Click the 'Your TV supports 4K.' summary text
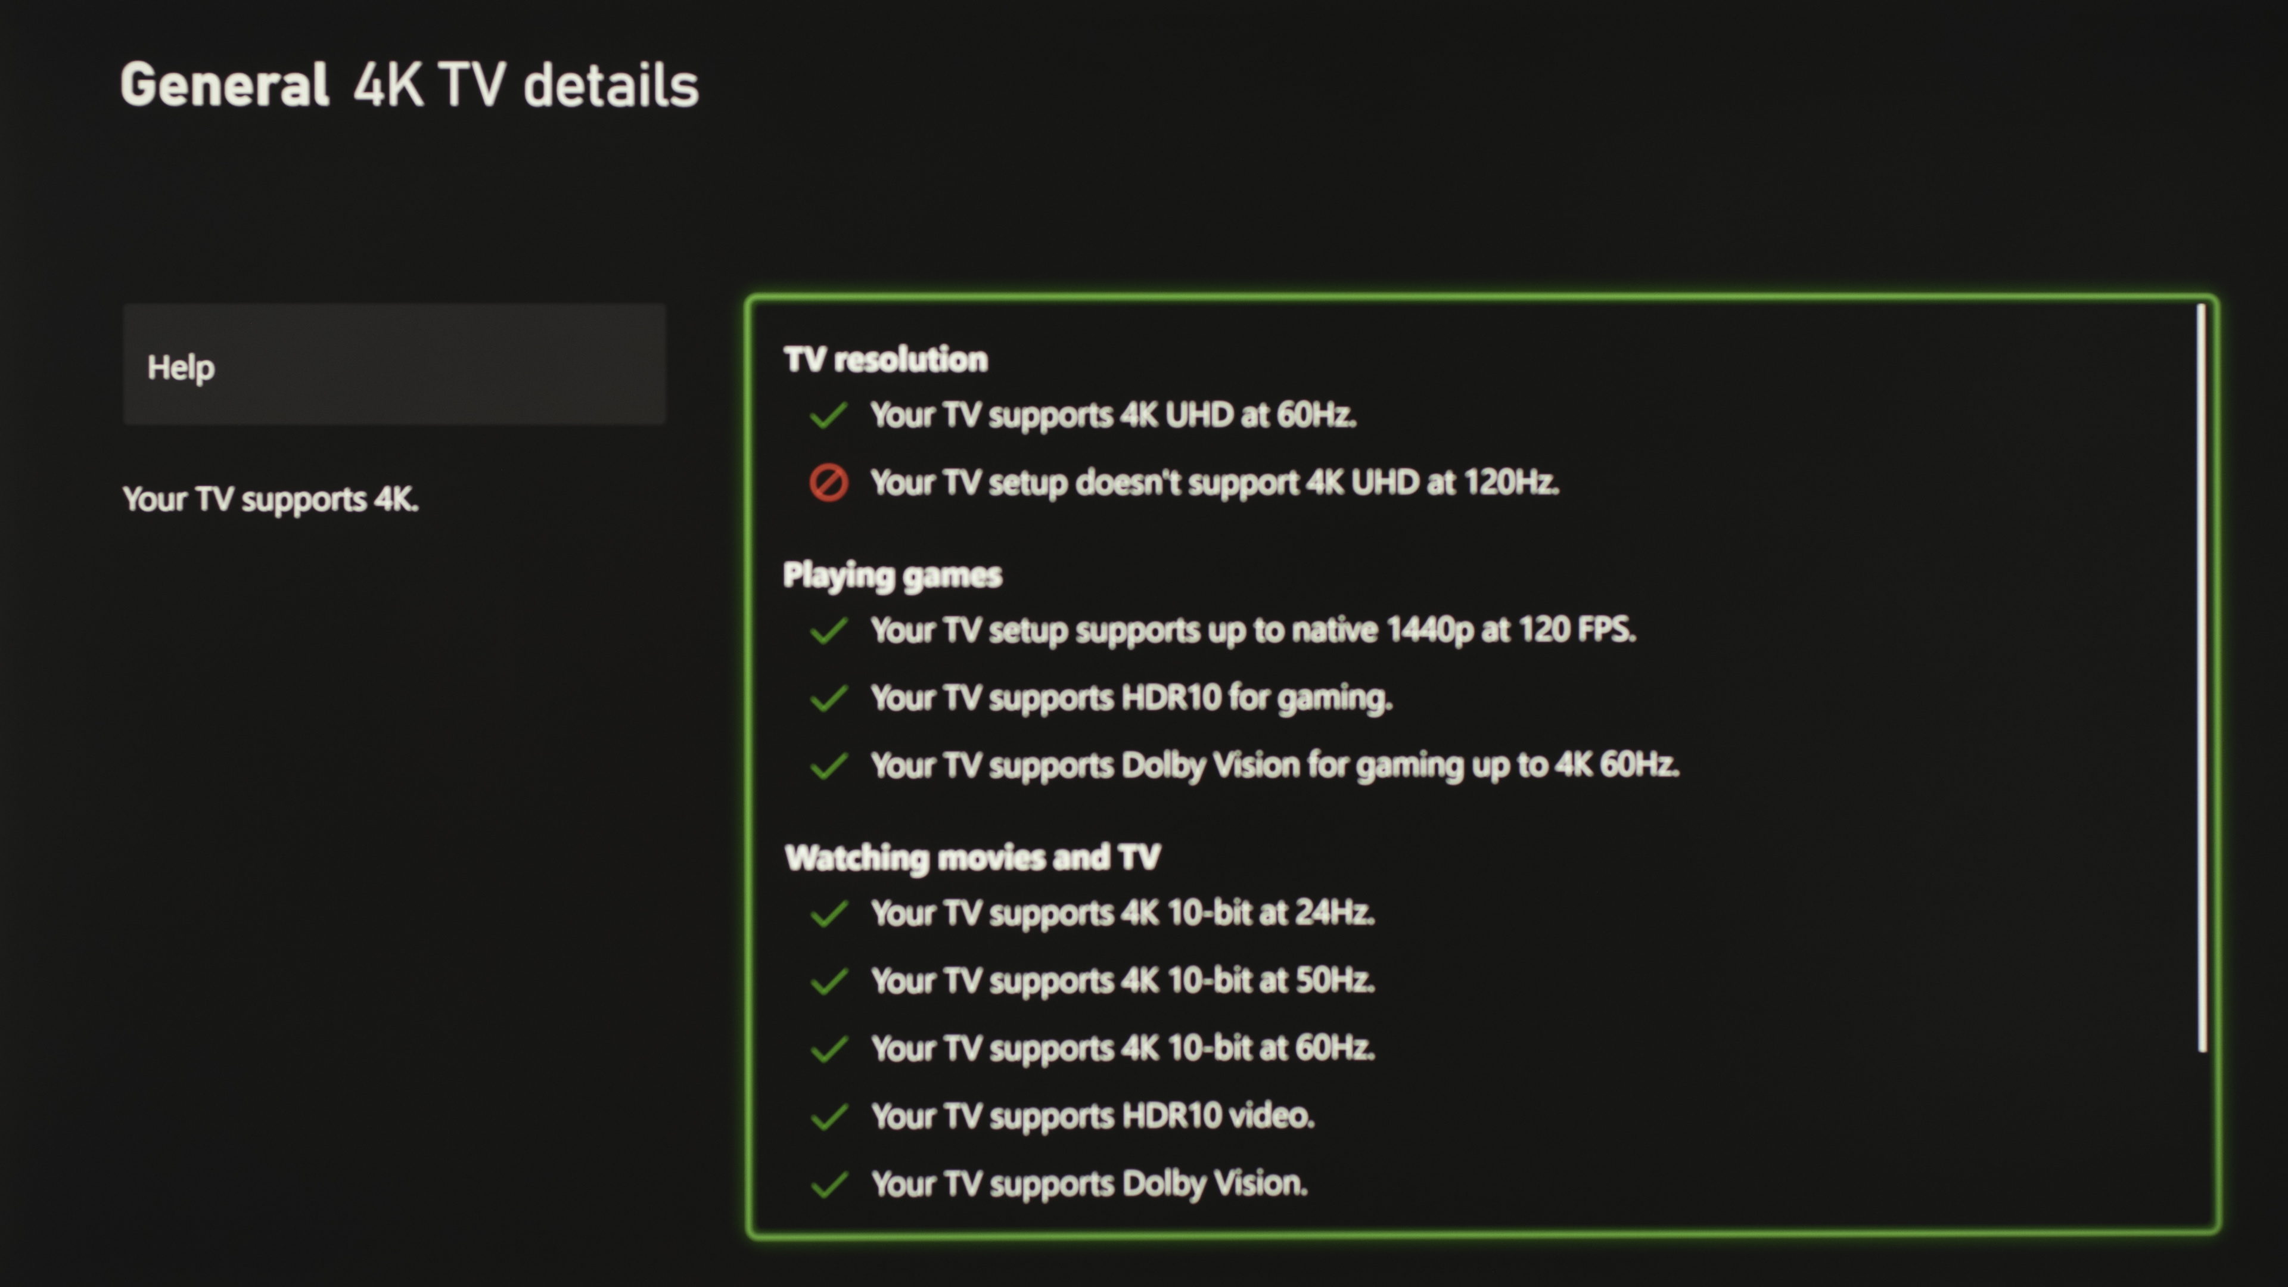 [x=270, y=499]
